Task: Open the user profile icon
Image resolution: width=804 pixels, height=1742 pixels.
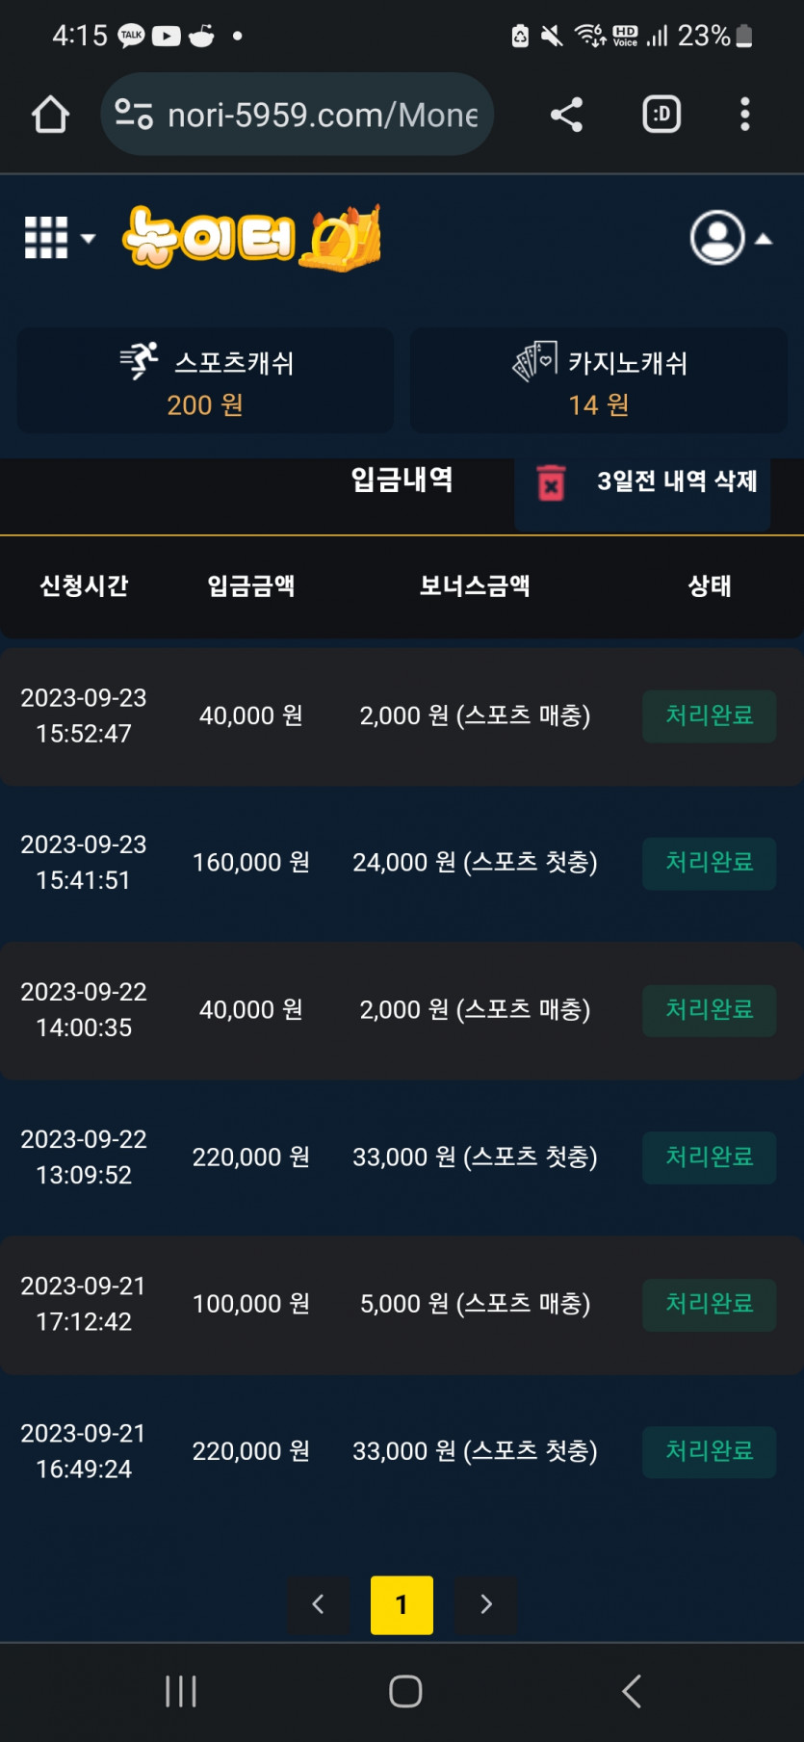Action: click(x=717, y=237)
